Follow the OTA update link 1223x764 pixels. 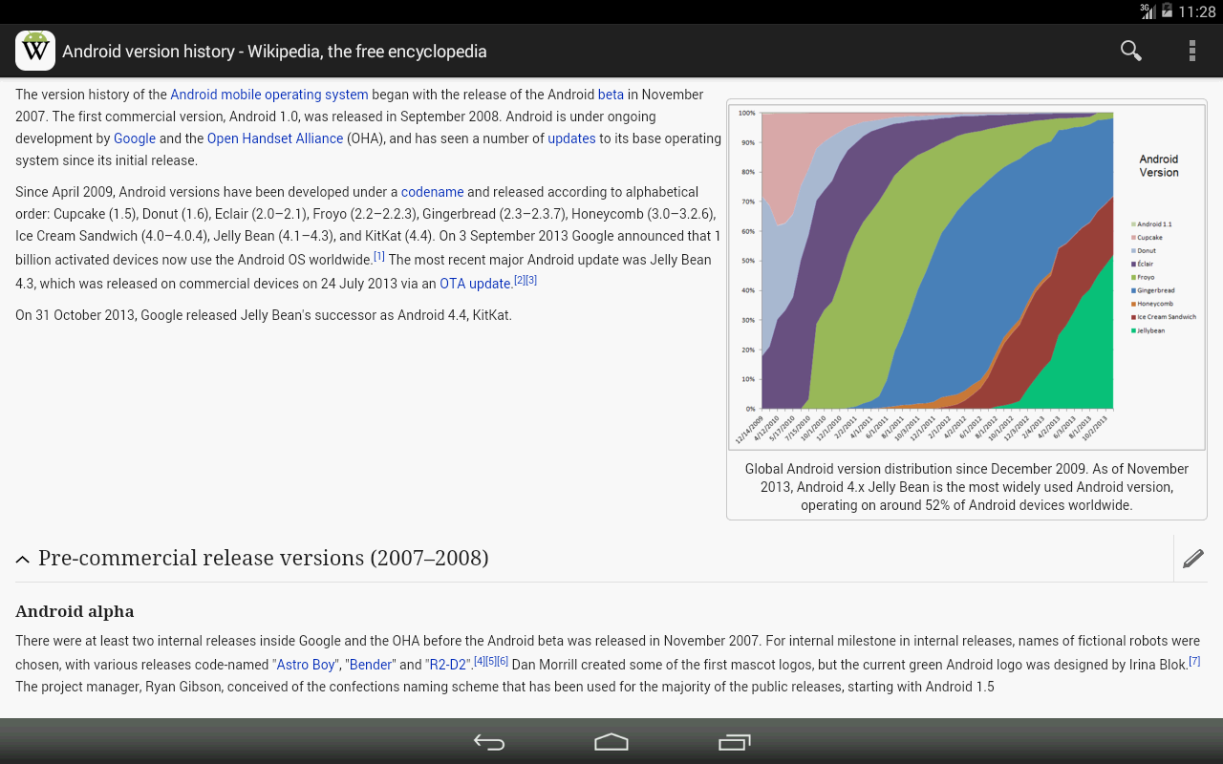click(473, 284)
